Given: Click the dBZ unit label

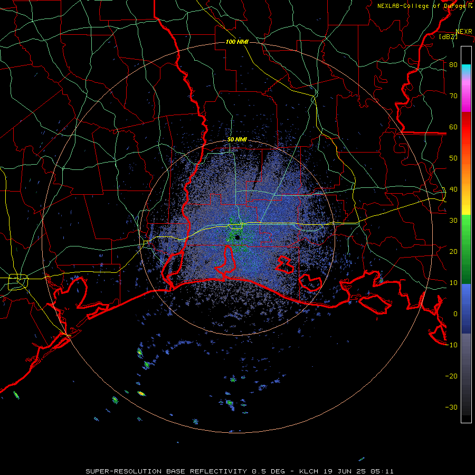Looking at the screenshot, I should click(448, 36).
